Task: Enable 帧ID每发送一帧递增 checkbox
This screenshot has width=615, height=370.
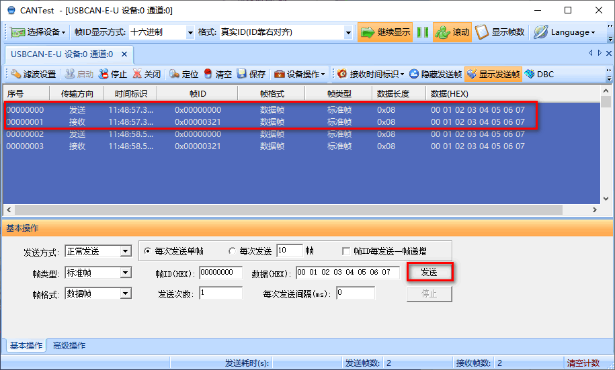Action: click(x=347, y=251)
